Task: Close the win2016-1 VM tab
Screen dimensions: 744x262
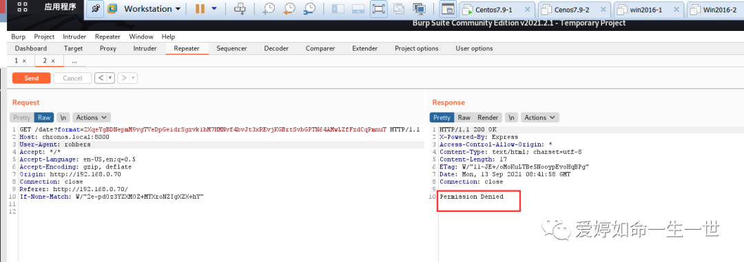Action: click(x=677, y=10)
